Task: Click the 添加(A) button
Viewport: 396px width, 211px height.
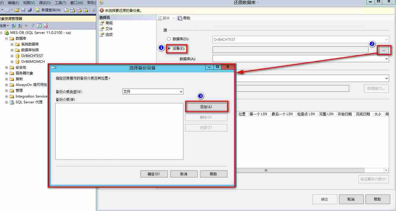Action: coord(206,107)
